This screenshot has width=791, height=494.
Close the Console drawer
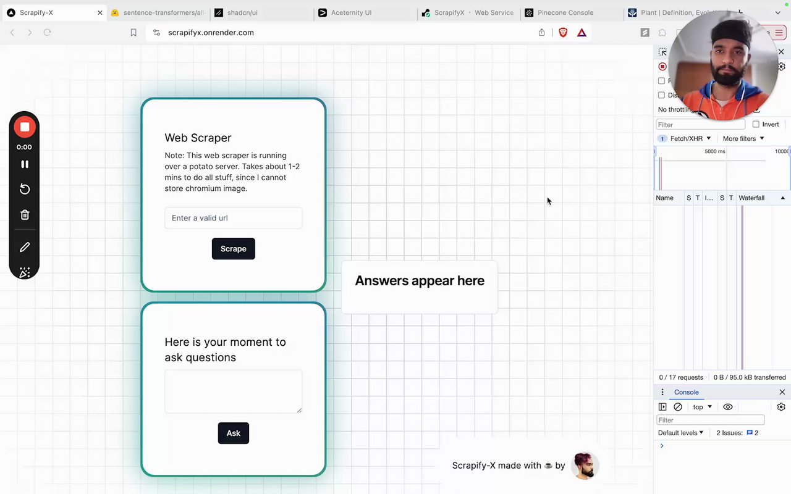[x=782, y=392]
